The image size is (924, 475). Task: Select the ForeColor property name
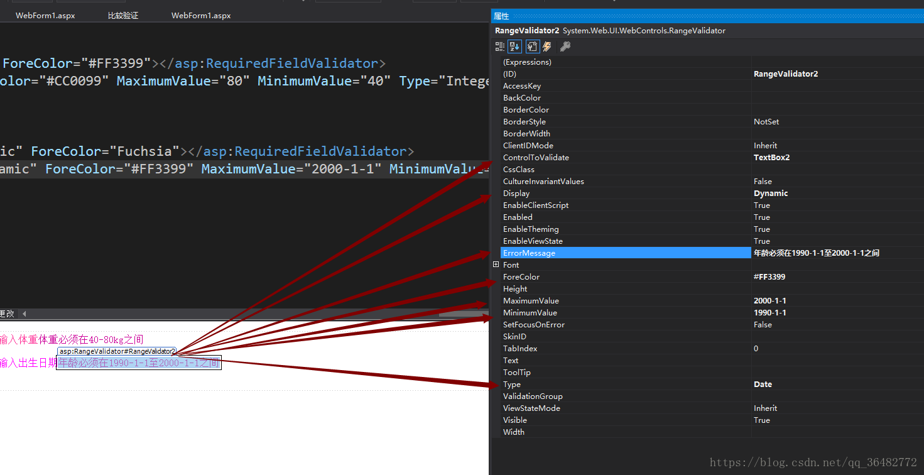521,277
